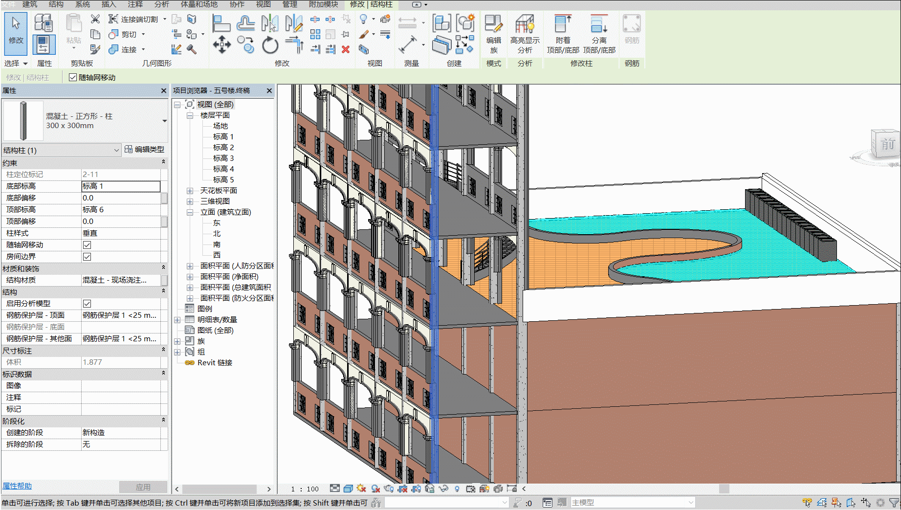Open the 管理 ribbon tab

[x=289, y=4]
